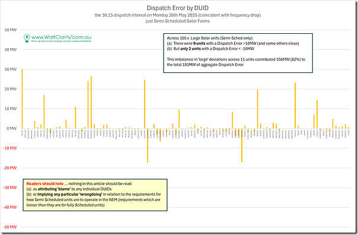
Task: Select the line 'Across 105 x Large Solar units'
Action: (210, 38)
